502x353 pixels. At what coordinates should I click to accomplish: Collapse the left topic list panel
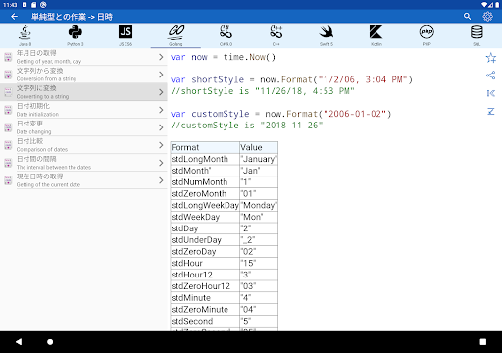coord(490,93)
